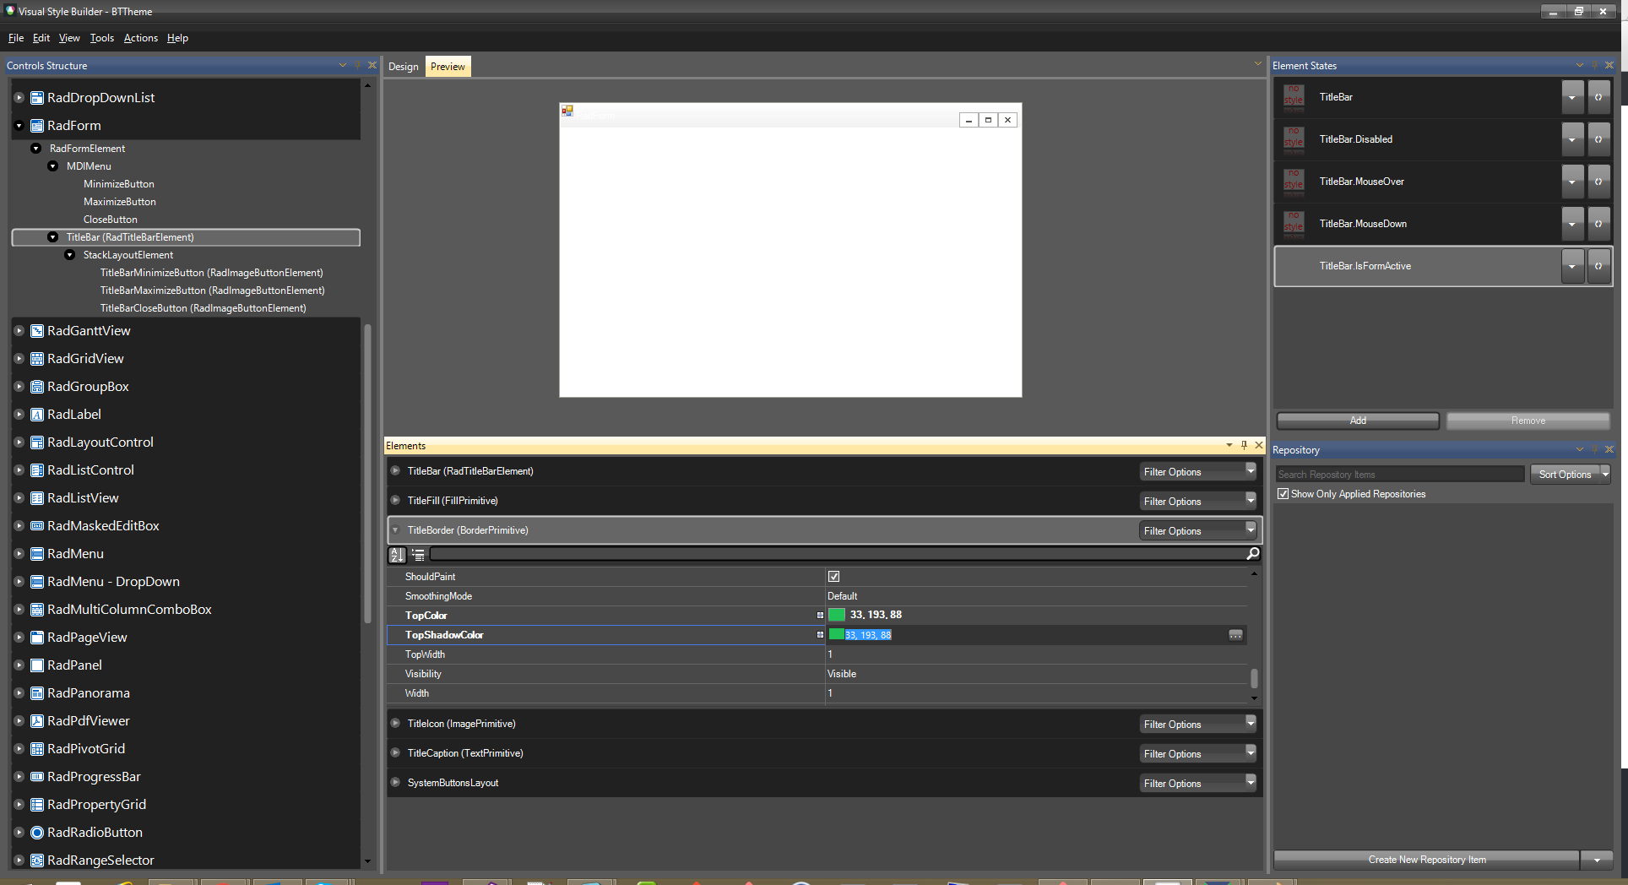Open Filter Options for TitleBar (RadTitleBarElement)
Viewport: 1628px width, 885px height.
click(x=1197, y=472)
